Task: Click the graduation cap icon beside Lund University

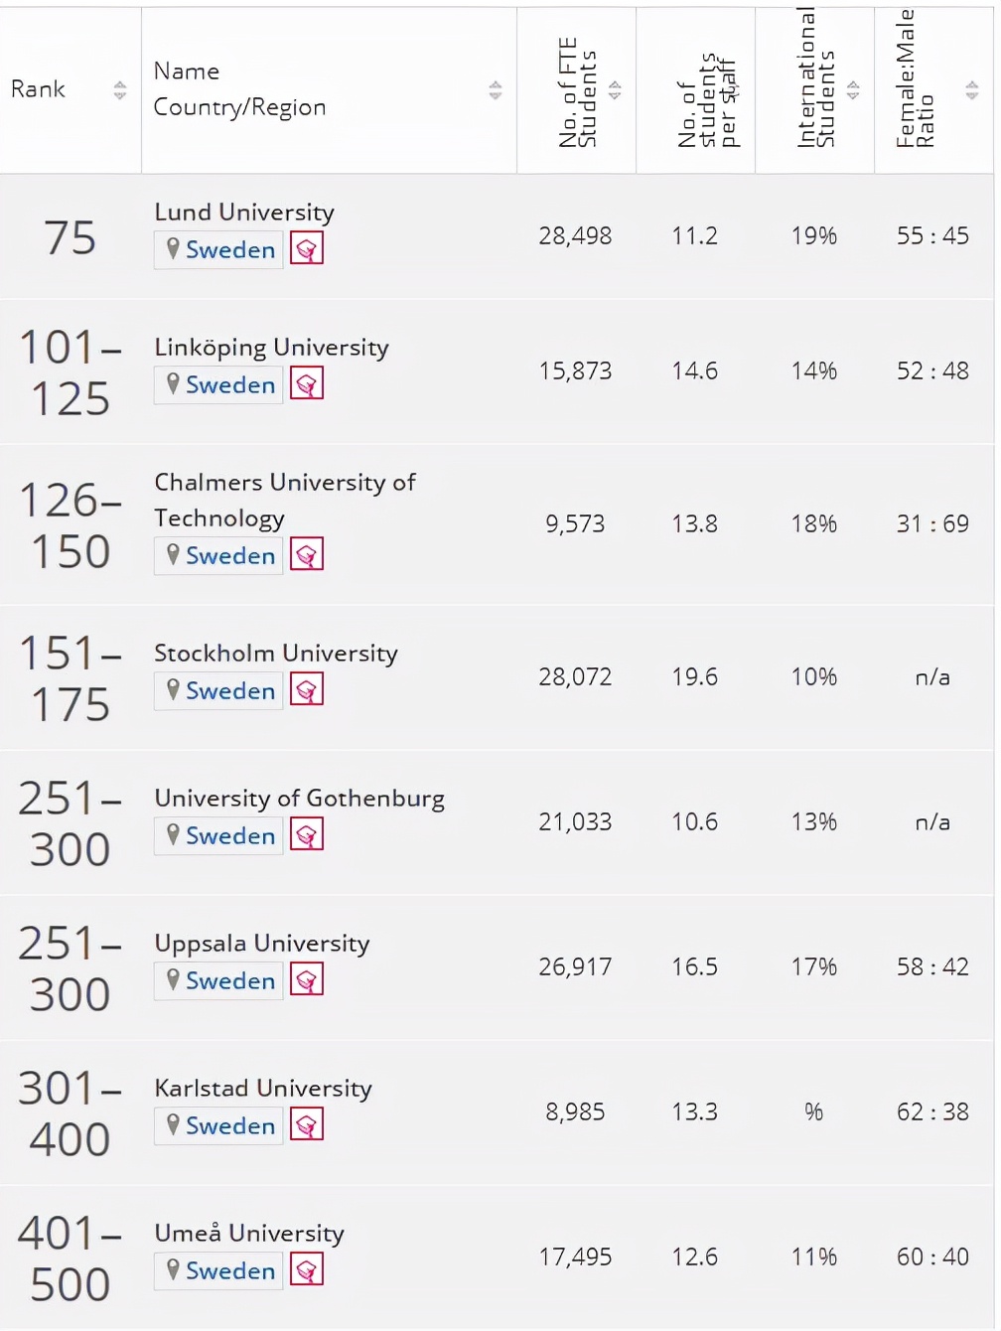Action: pos(306,247)
